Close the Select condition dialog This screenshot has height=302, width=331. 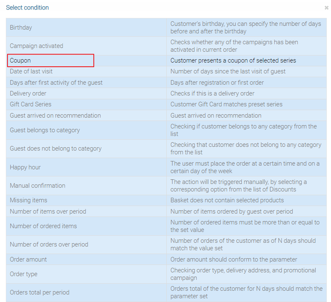[x=326, y=8]
